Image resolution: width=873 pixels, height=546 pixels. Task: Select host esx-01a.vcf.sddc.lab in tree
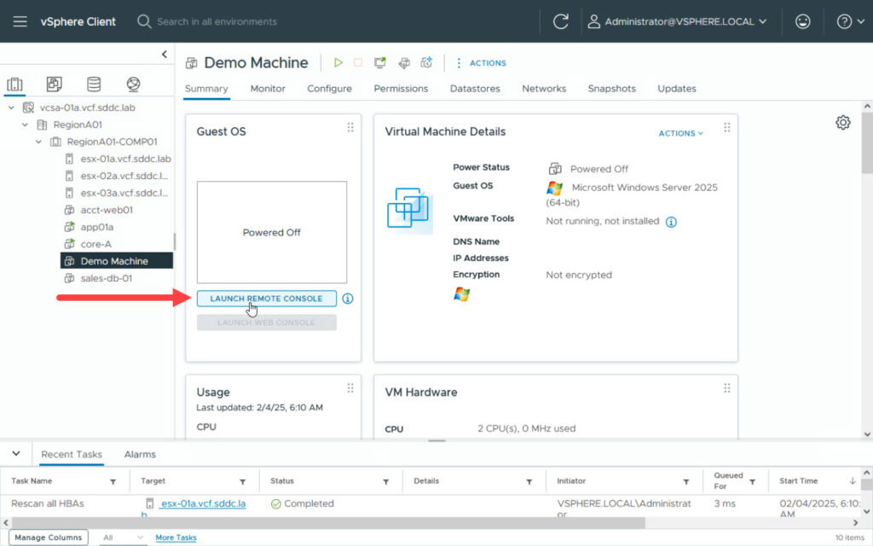(125, 159)
